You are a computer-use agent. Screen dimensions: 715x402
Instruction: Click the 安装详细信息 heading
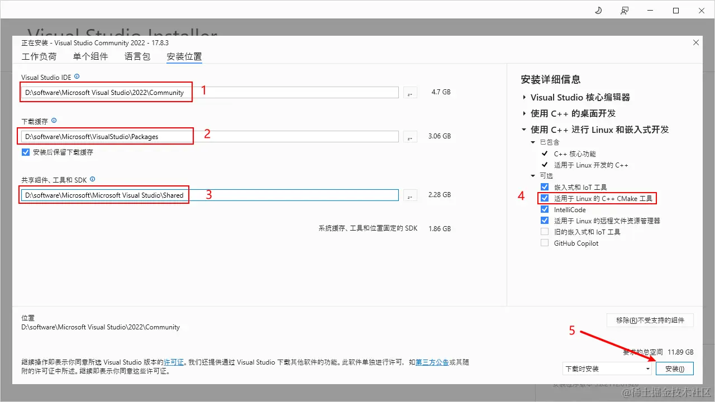[x=551, y=79]
